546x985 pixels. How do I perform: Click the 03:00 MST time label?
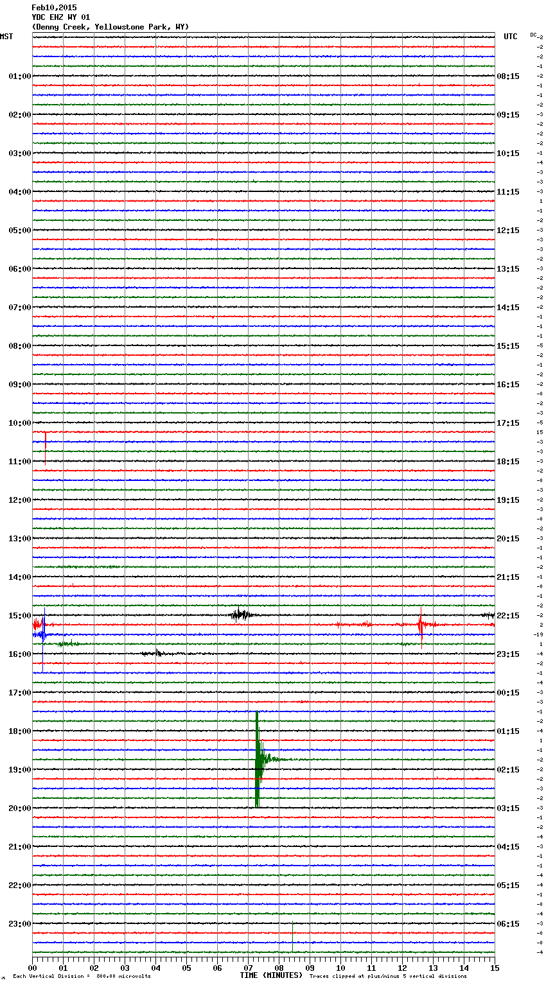[19, 153]
